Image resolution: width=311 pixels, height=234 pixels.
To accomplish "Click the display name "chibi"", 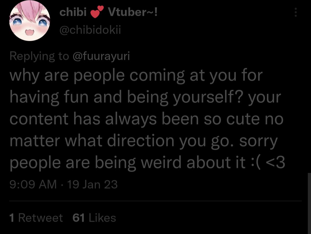I will [73, 12].
